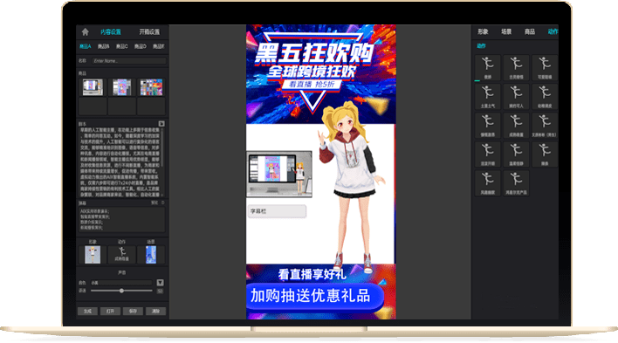618x343 pixels.
Task: Select the third colorful product thumbnail
Action: pos(151,87)
